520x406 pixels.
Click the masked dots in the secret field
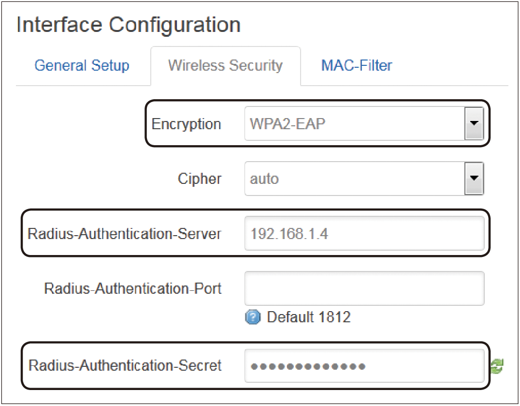(x=308, y=366)
